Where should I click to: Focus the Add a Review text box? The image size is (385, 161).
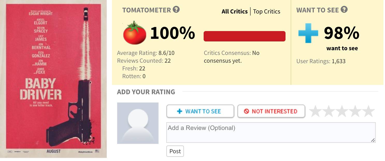point(271,132)
